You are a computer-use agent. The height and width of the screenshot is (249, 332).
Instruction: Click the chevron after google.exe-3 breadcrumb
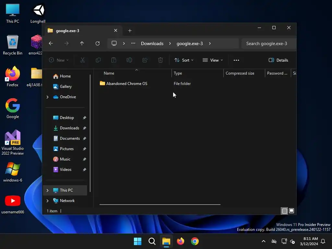coord(210,43)
